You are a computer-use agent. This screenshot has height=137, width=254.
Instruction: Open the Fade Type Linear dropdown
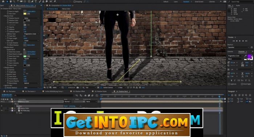pos(31,41)
